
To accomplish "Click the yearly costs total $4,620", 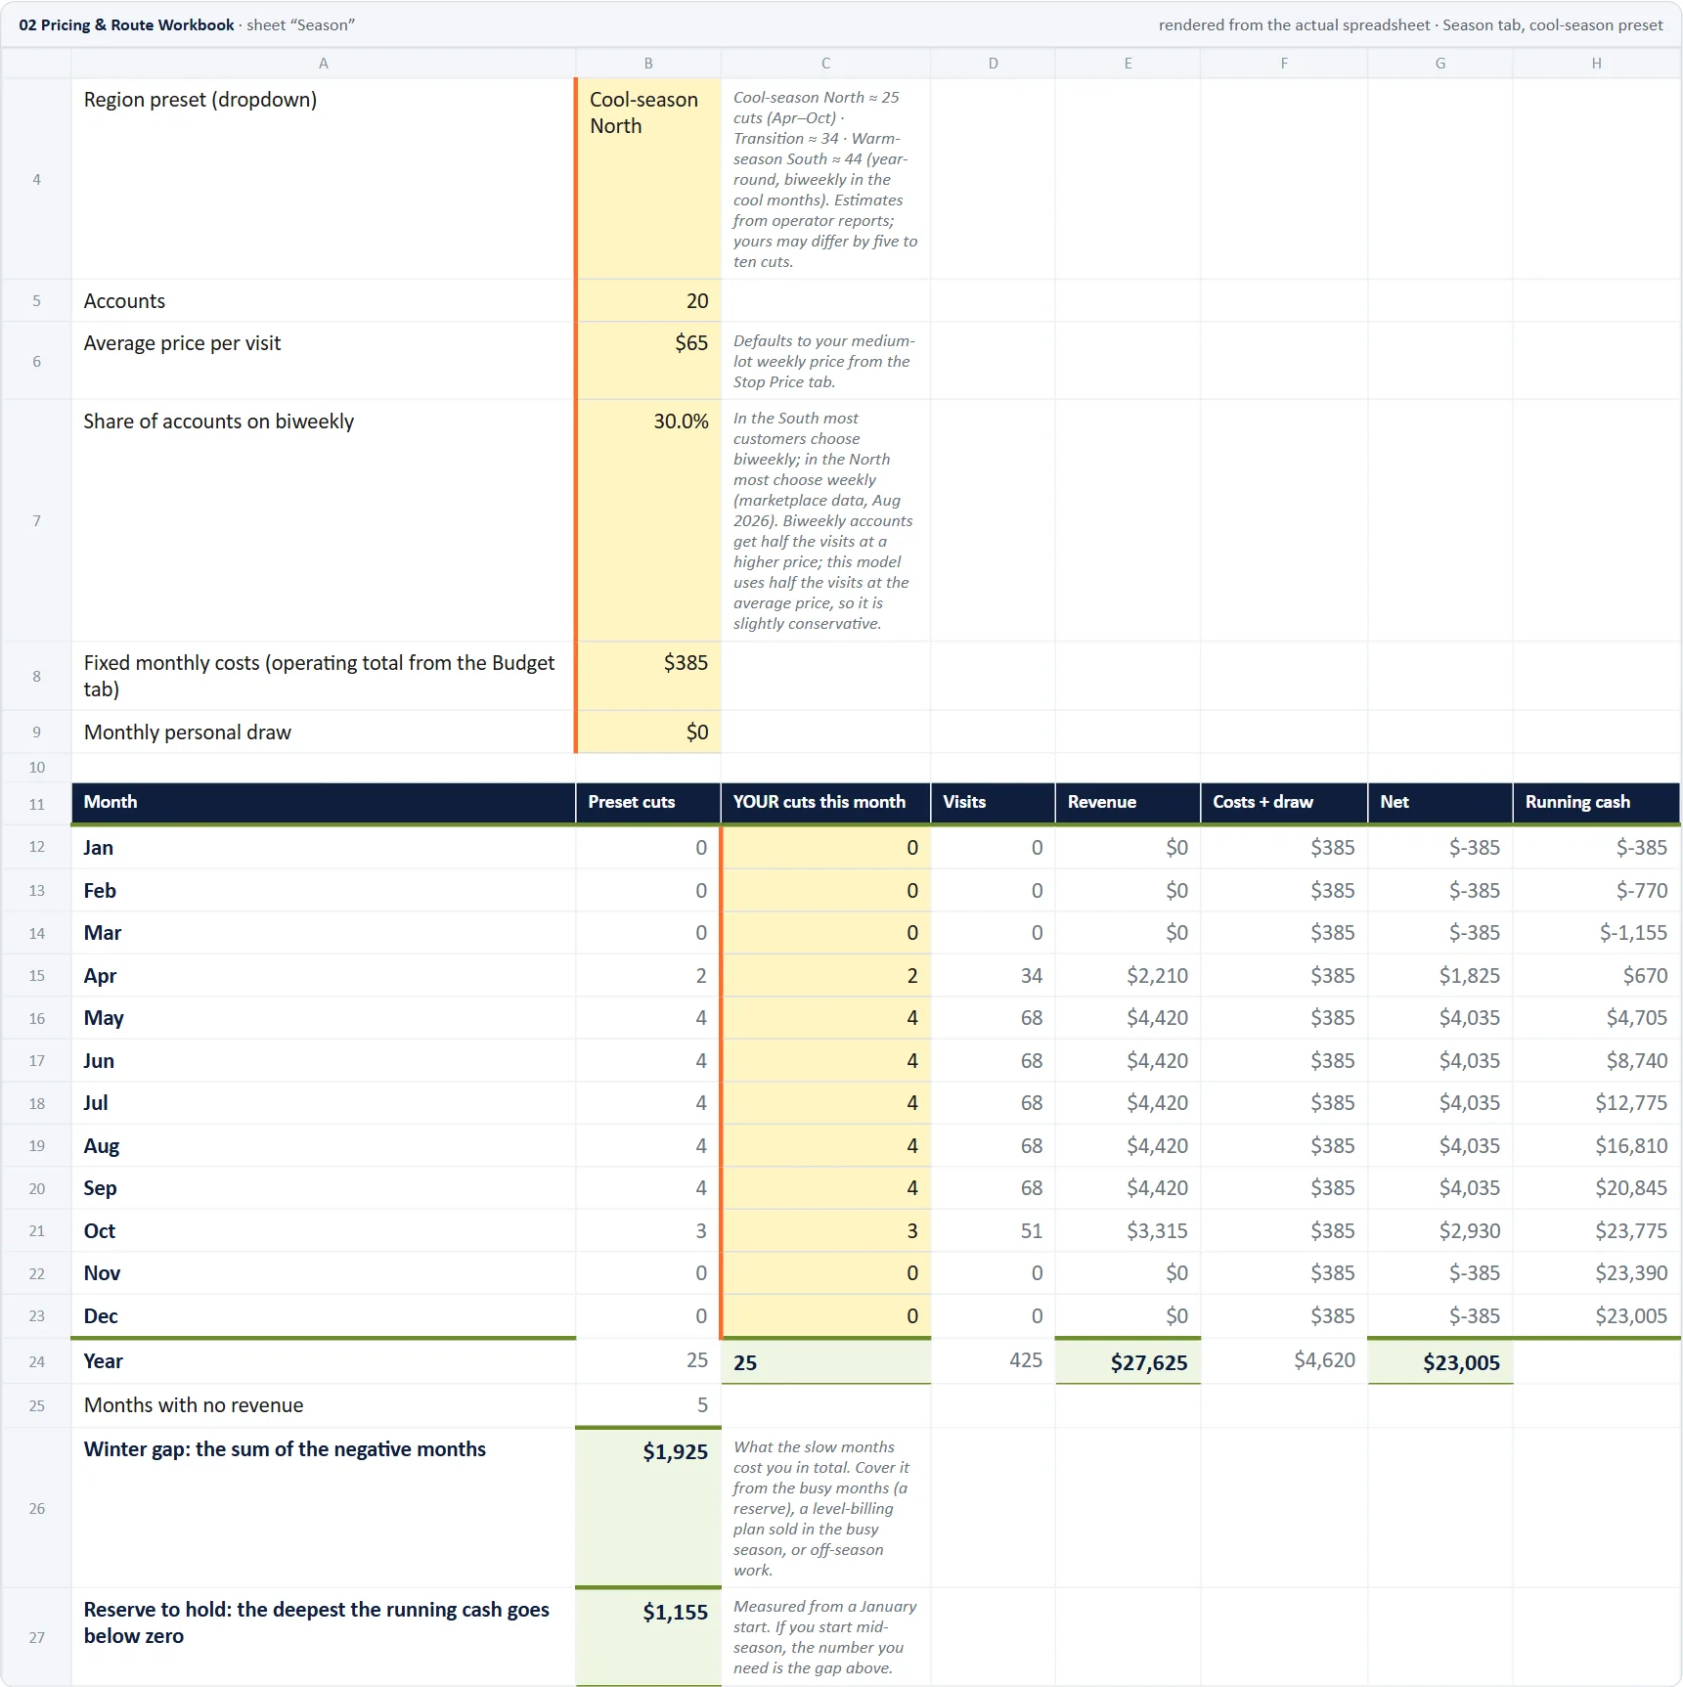I will coord(1324,1360).
